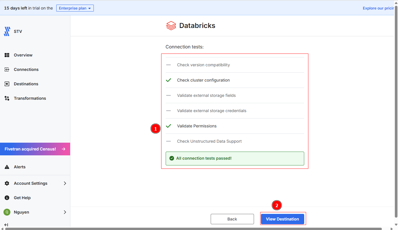Click the Fivetran logo icon
Image resolution: width=398 pixels, height=230 pixels.
click(x=7, y=31)
